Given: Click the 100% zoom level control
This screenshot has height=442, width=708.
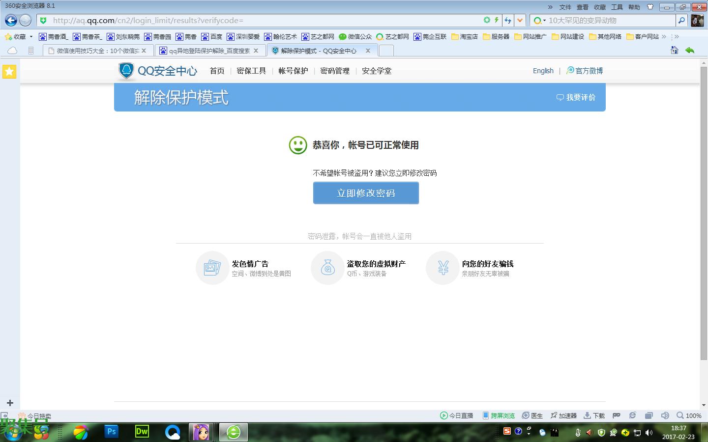Looking at the screenshot, I should (x=689, y=415).
